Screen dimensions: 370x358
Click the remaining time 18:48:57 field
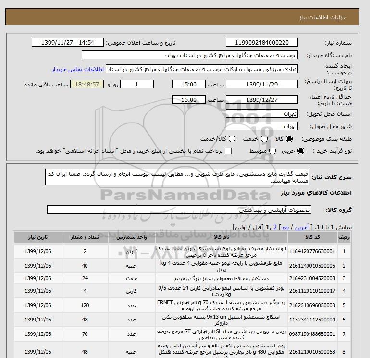click(x=87, y=84)
